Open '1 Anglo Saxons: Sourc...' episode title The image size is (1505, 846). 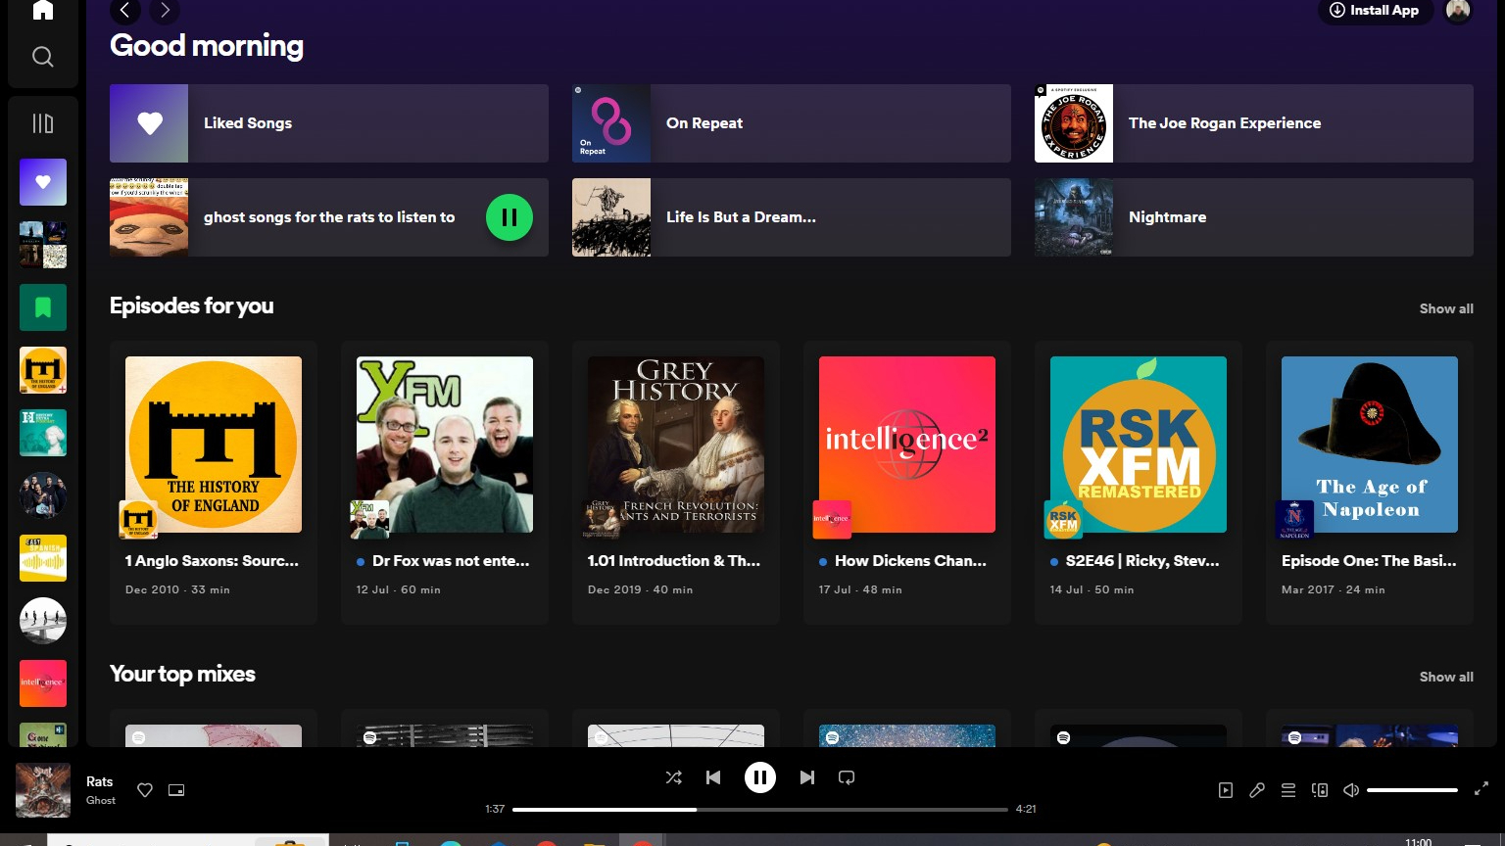point(212,561)
